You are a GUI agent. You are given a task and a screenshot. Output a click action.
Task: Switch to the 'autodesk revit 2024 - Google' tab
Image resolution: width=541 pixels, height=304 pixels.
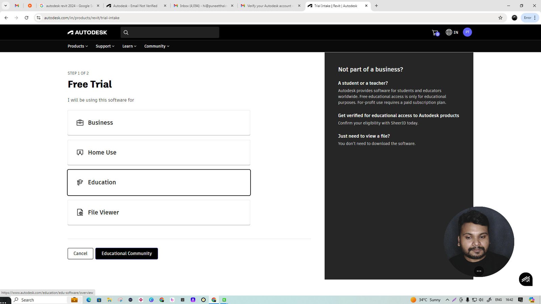click(x=69, y=6)
